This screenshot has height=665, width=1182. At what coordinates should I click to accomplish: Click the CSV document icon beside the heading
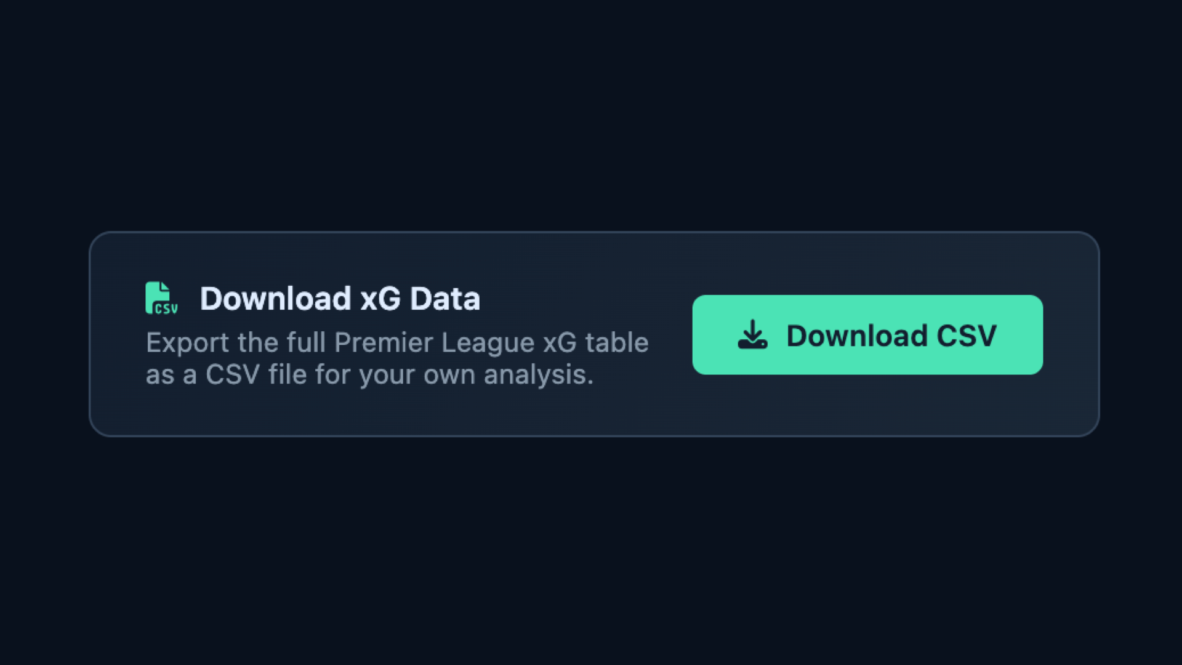(x=161, y=298)
